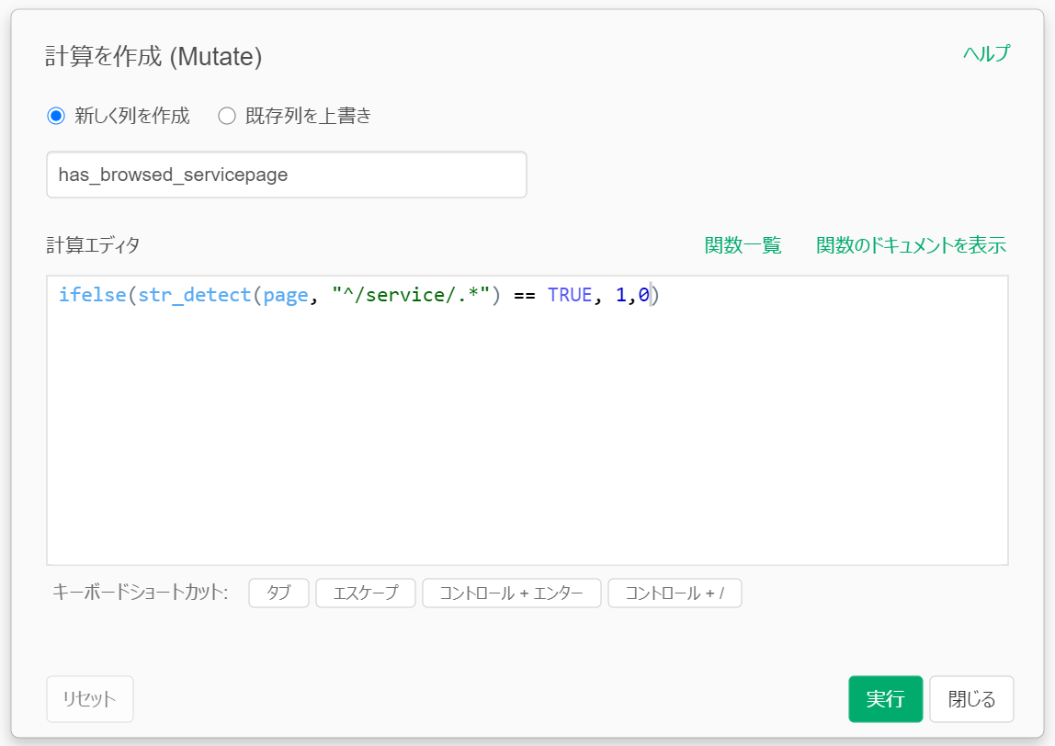Click the TRUE keyword in the formula
The width and height of the screenshot is (1055, 746).
(x=570, y=295)
